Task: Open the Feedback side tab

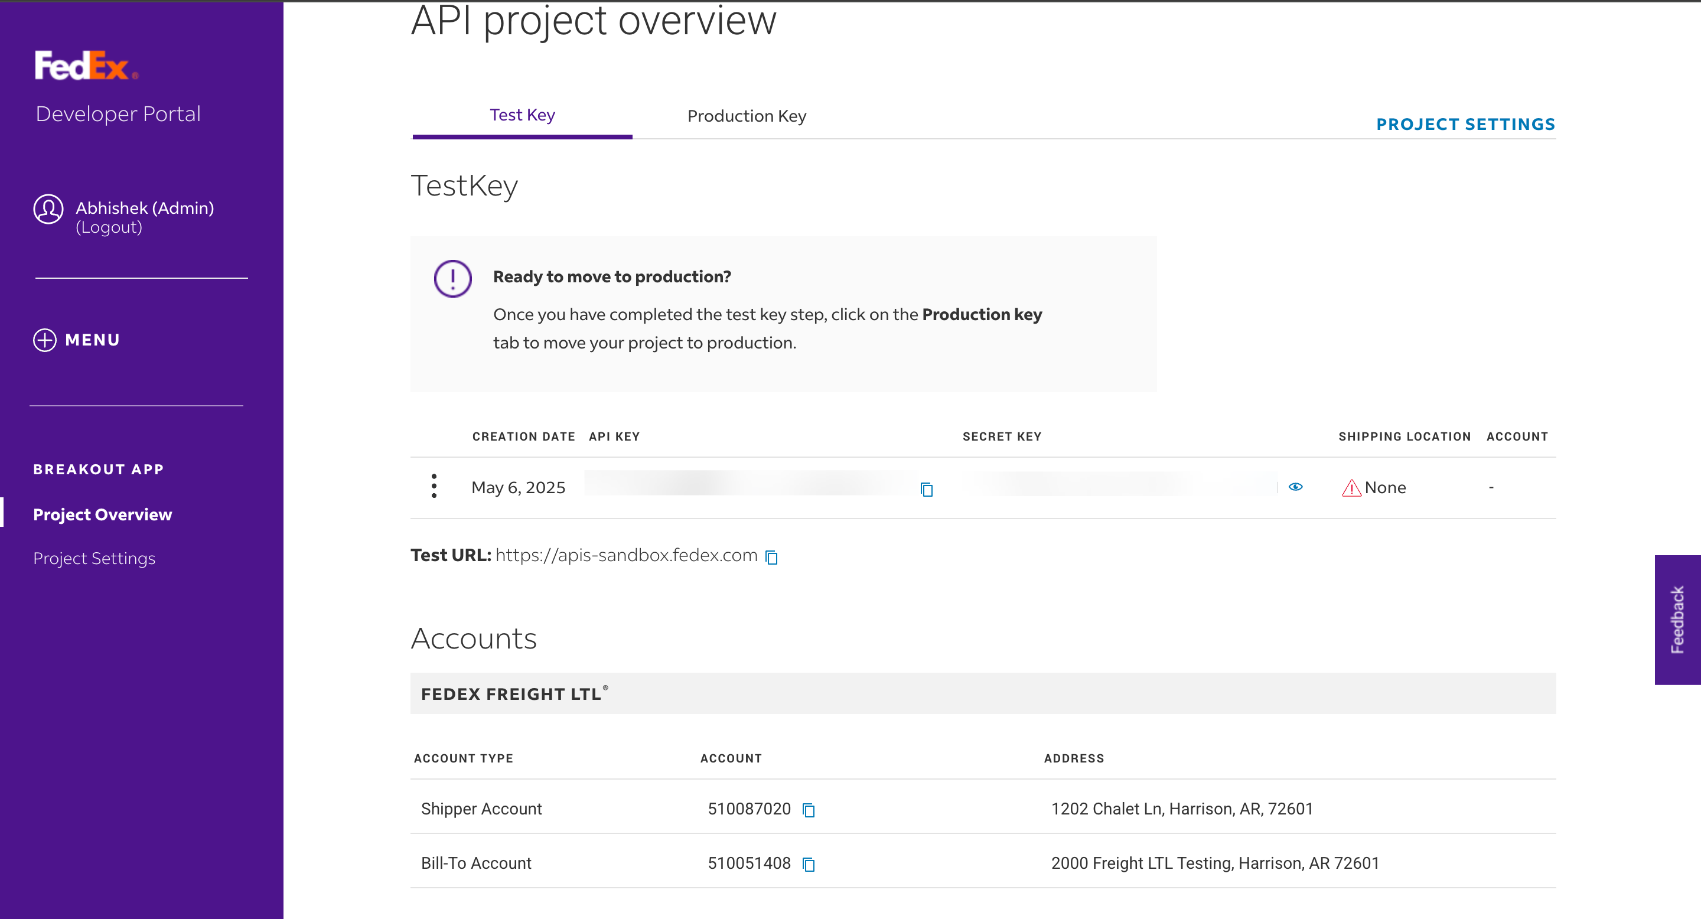Action: pos(1677,620)
